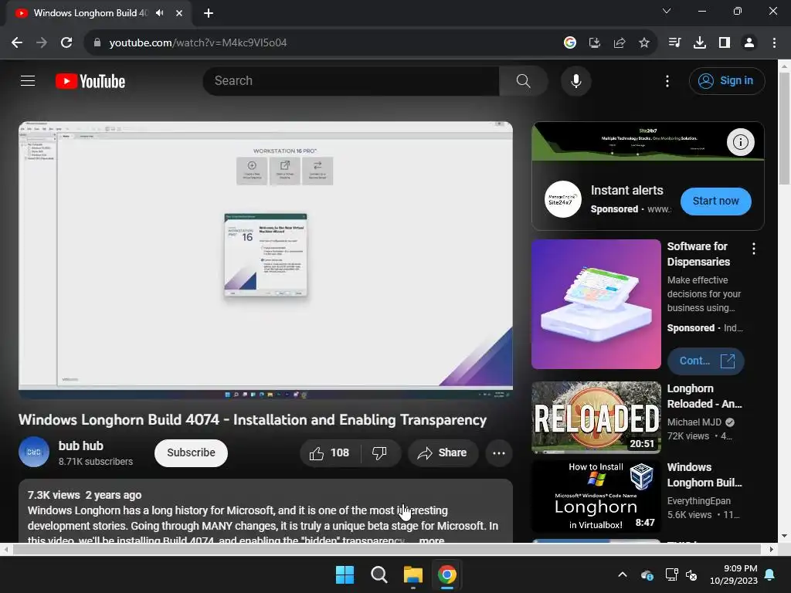The image size is (791, 593).
Task: Open Longhorn in Virtualbox video thumbnail
Action: tap(596, 496)
